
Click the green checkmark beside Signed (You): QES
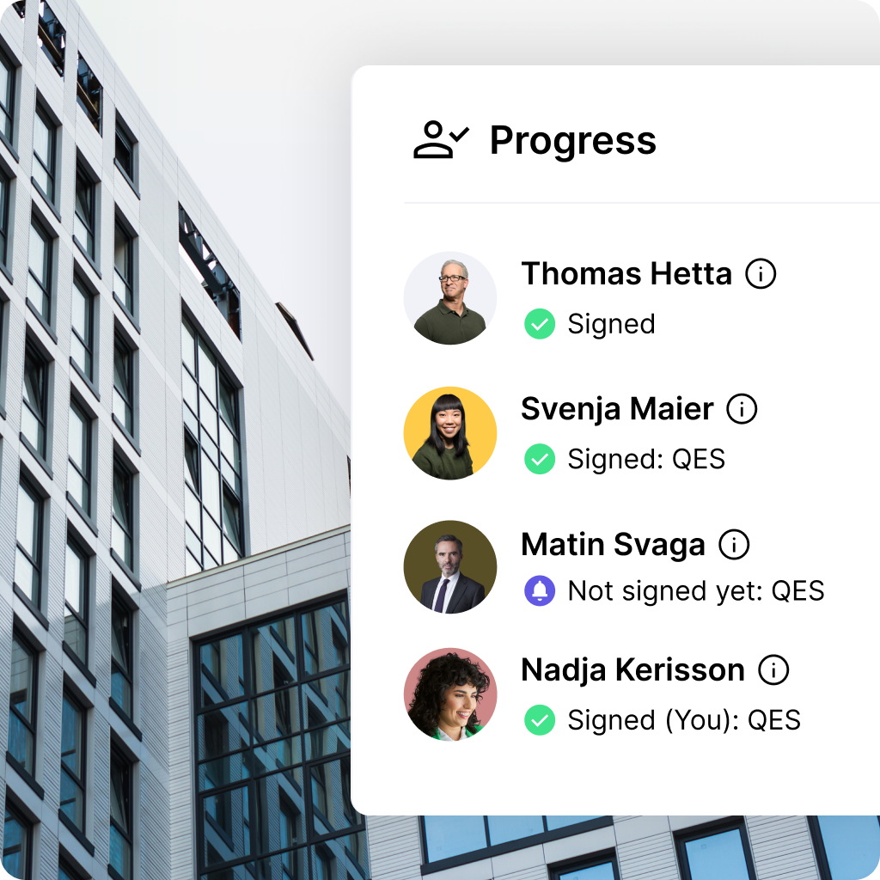(540, 720)
